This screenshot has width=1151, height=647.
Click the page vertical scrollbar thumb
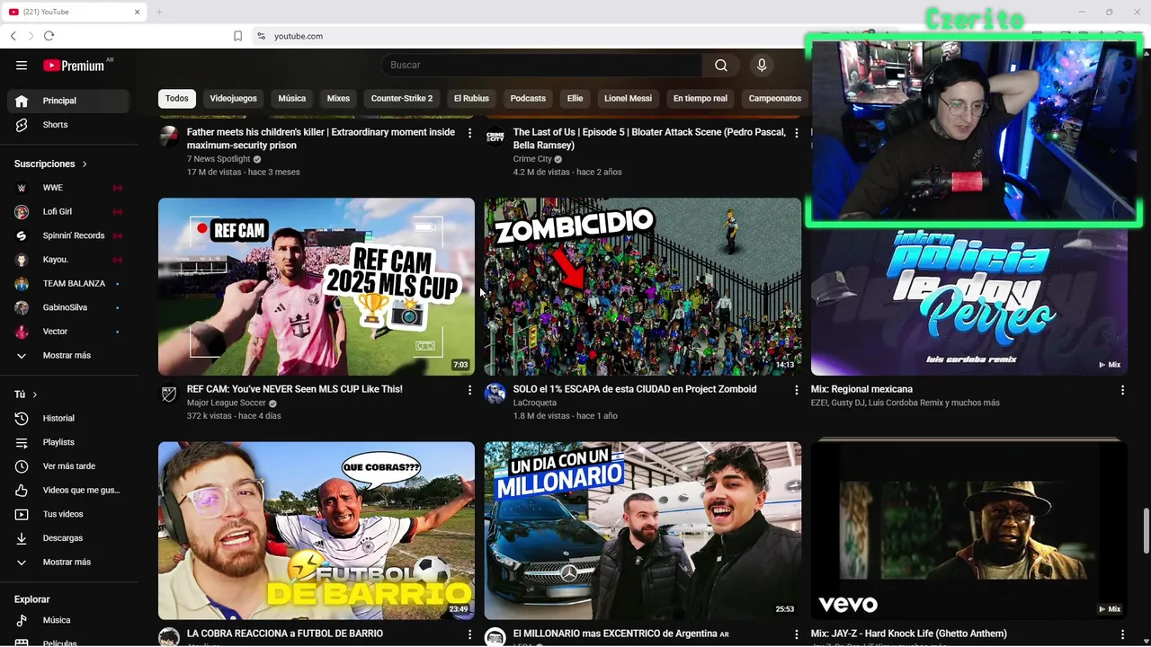(x=1146, y=531)
